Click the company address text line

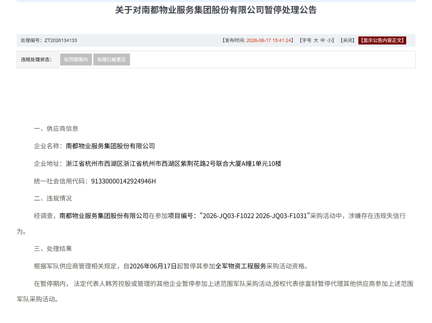pyautogui.click(x=174, y=163)
